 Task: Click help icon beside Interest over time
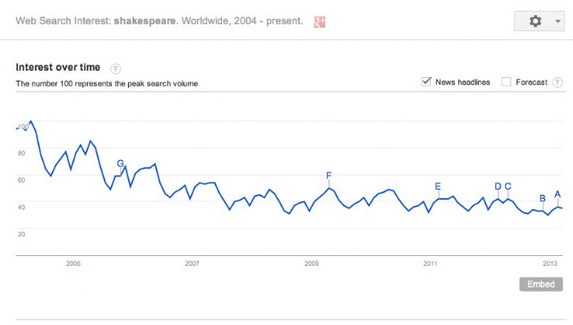pyautogui.click(x=115, y=69)
